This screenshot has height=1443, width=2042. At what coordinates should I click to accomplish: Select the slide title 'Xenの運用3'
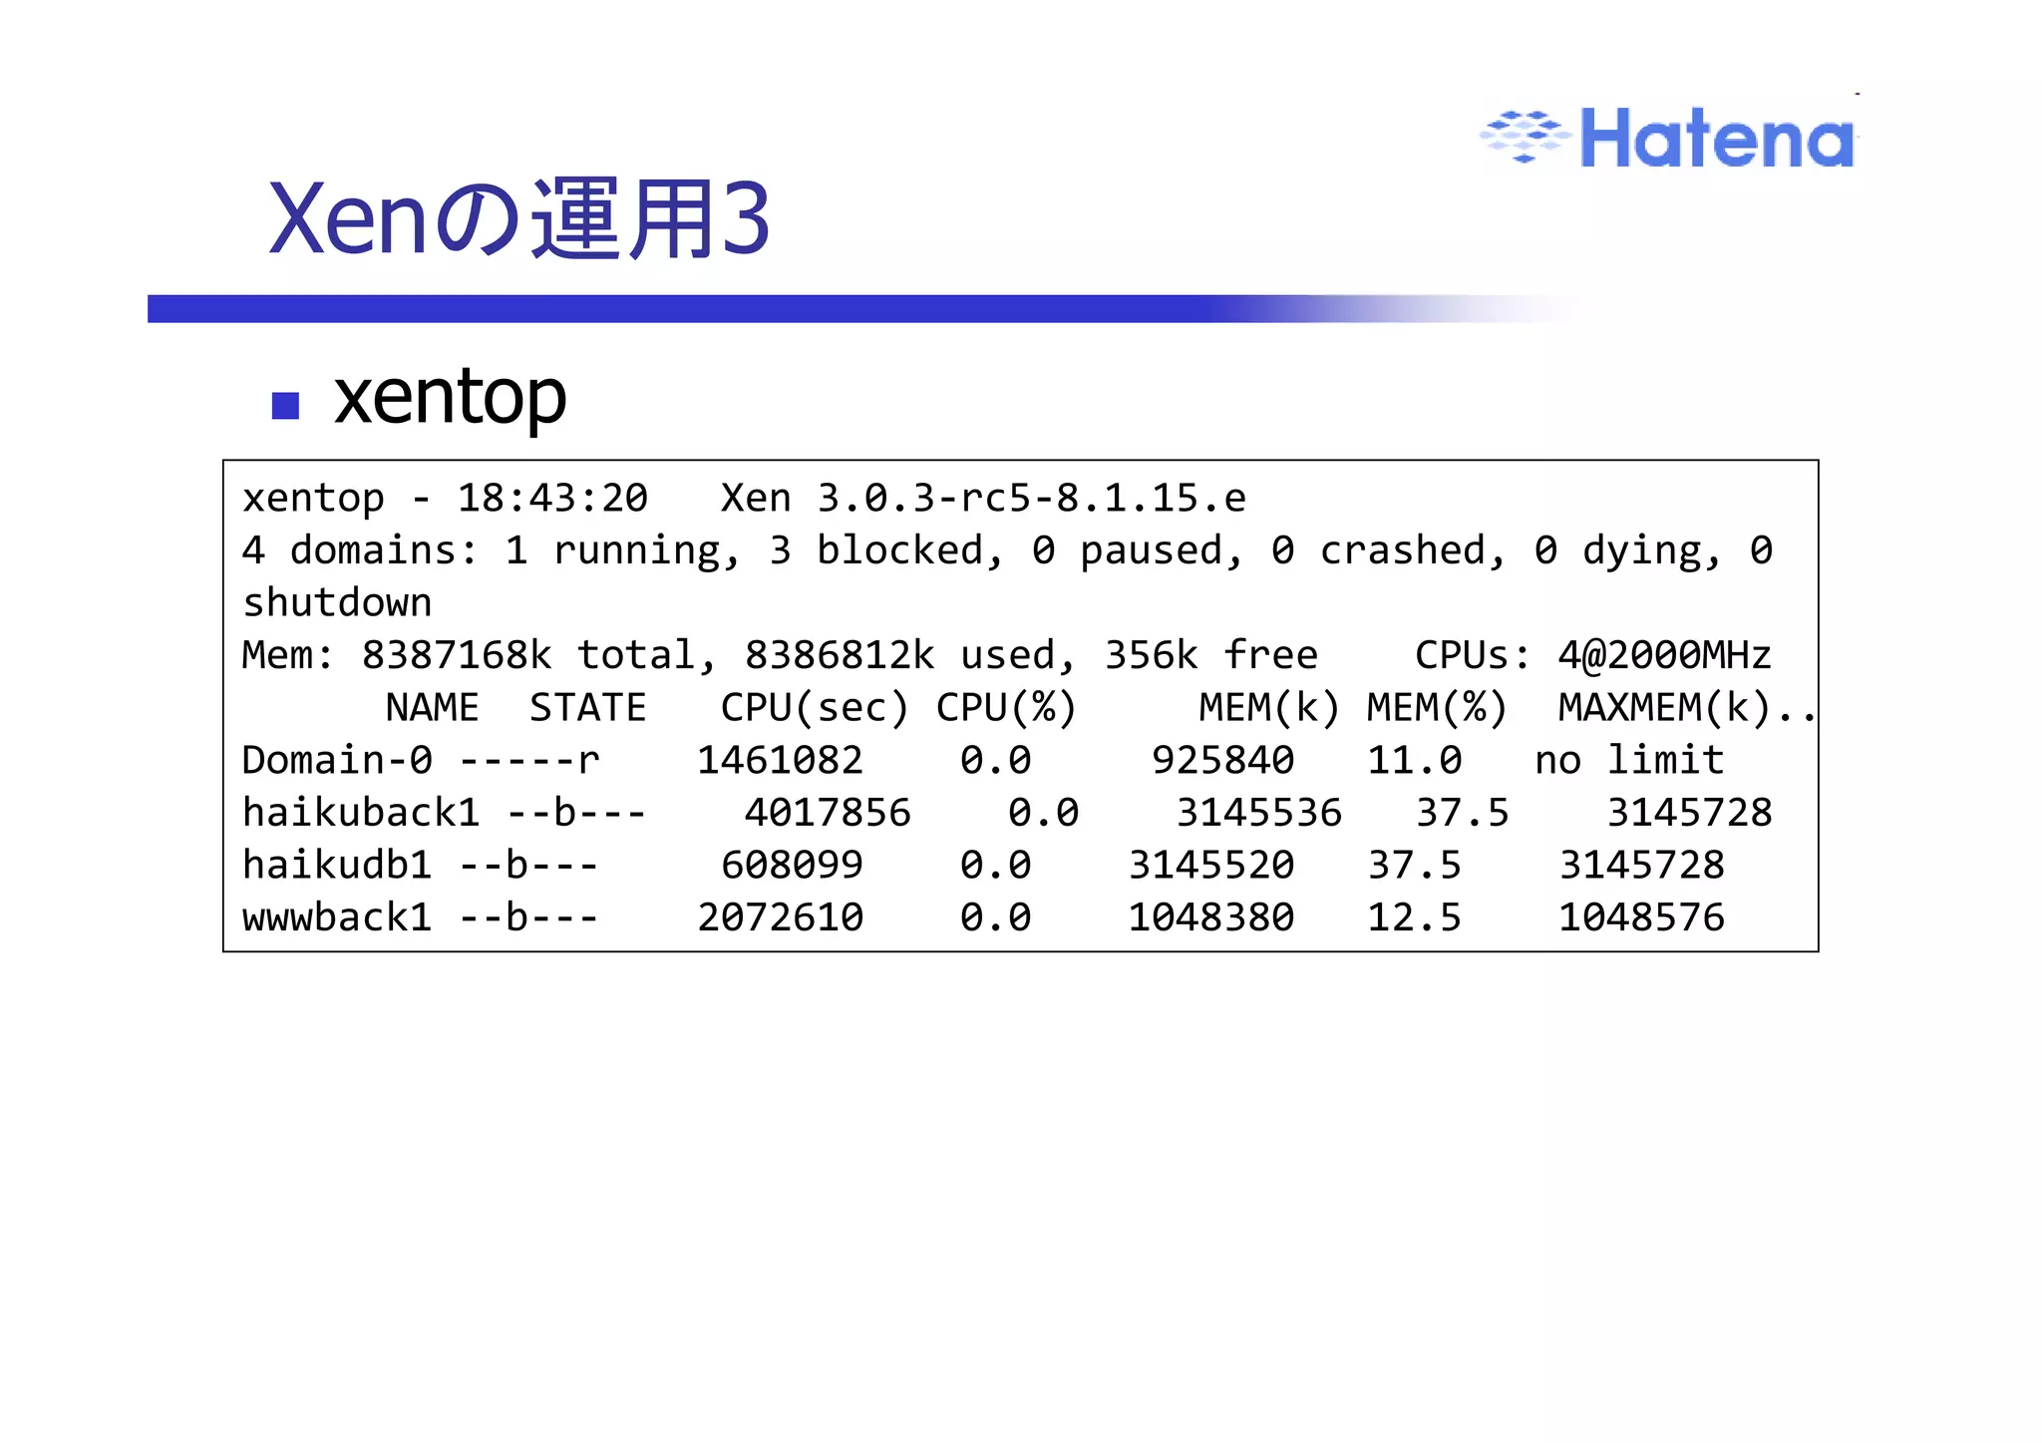(518, 219)
